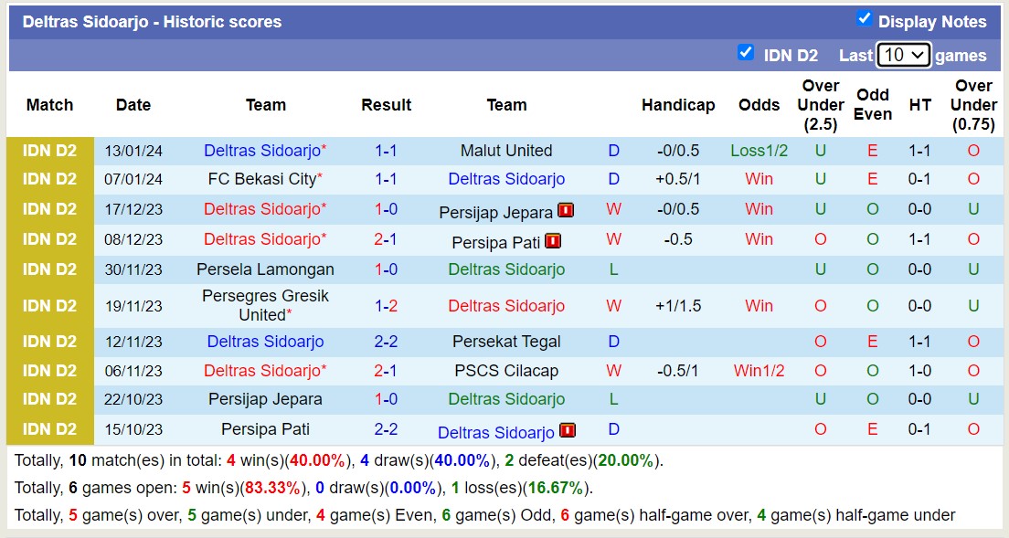Viewport: 1009px width, 538px height.
Task: Open PSCS Cilacap team link
Action: (506, 371)
